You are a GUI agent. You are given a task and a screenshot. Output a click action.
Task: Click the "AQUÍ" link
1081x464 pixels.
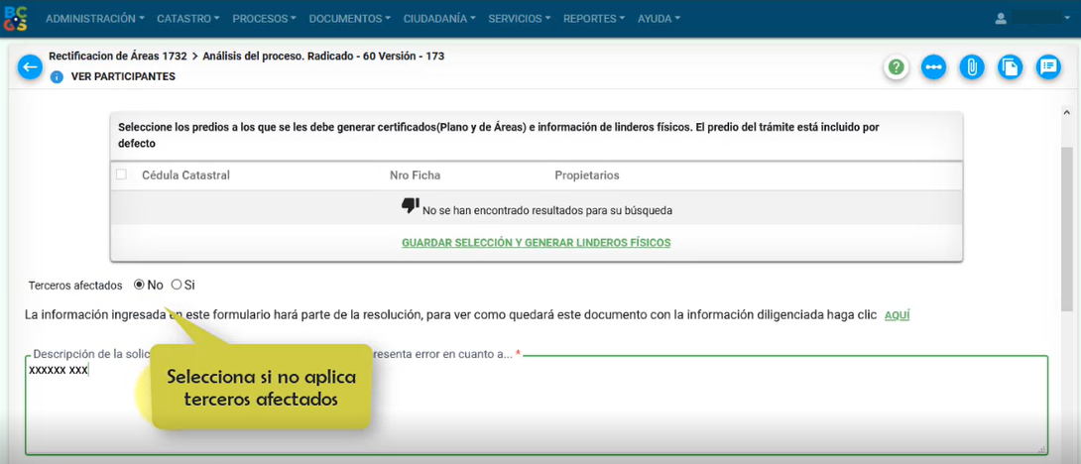pyautogui.click(x=897, y=315)
